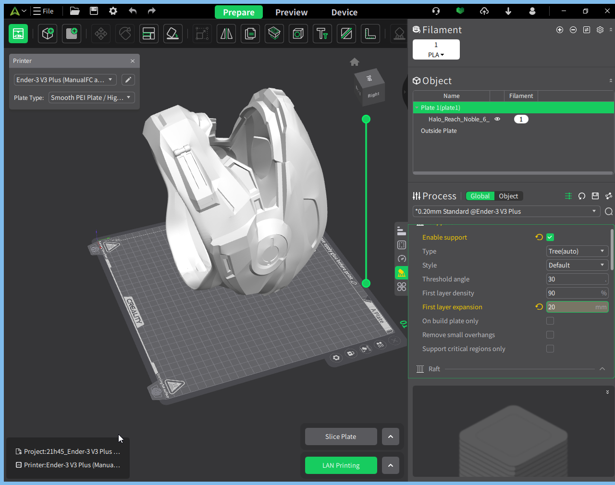
Task: Click the home view icon above the cube
Action: coord(355,62)
